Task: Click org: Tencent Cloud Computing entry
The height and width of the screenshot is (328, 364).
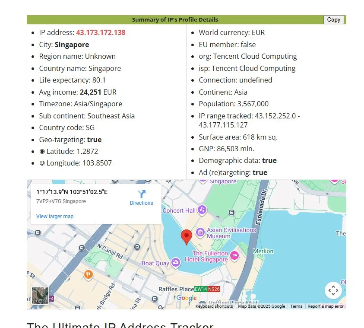Action: pyautogui.click(x=248, y=57)
